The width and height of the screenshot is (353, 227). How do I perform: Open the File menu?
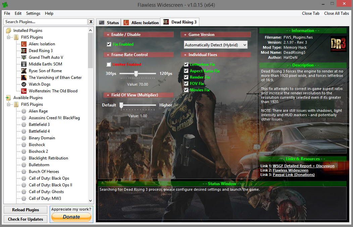point(7,13)
